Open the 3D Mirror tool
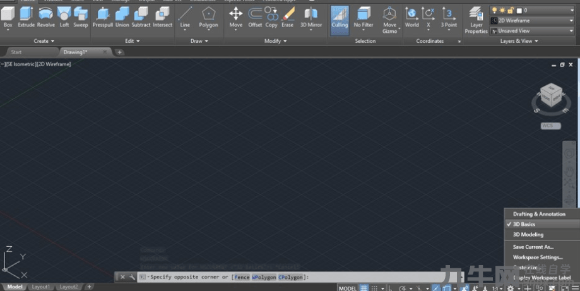Viewport: 580px width, 291px height. [311, 18]
